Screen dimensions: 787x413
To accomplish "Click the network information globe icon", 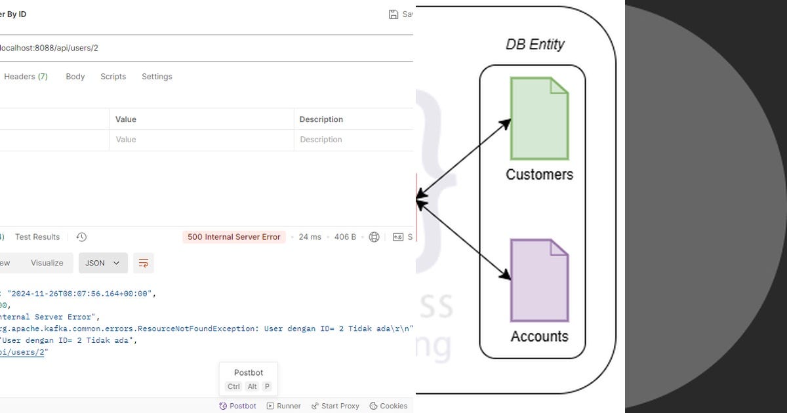I will coord(374,237).
